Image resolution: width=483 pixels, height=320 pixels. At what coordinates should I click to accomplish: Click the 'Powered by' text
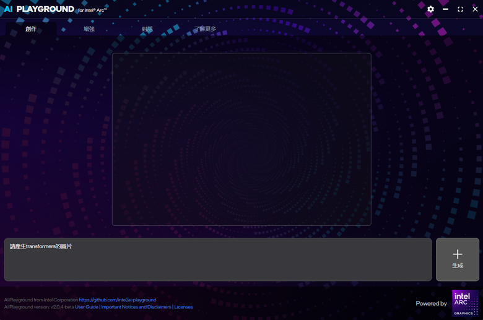coord(431,303)
